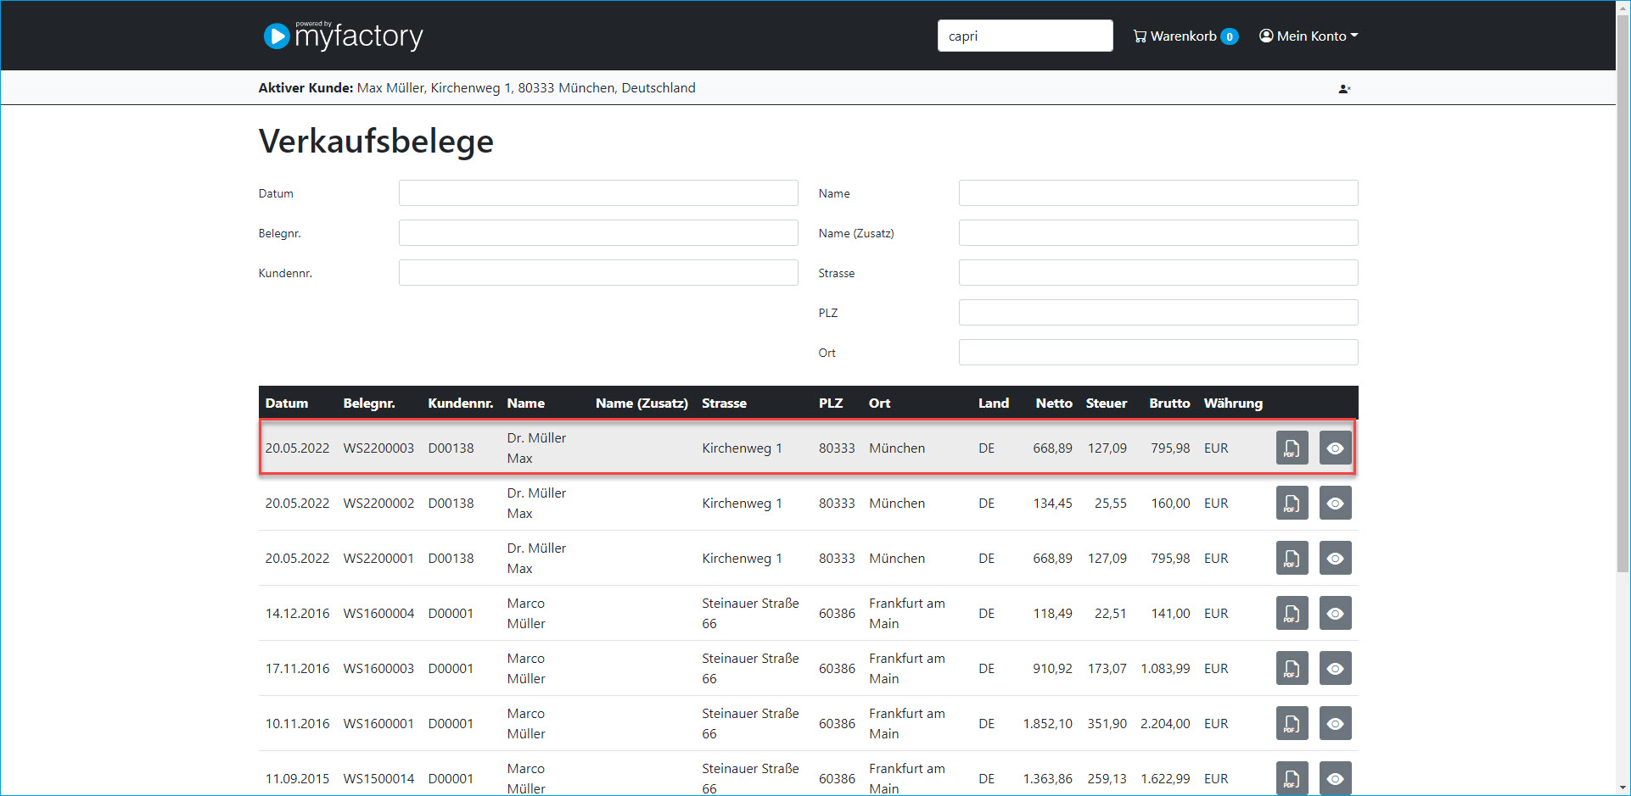Open the Mein Konto dropdown menu
Viewport: 1631px width, 796px height.
(x=1309, y=36)
